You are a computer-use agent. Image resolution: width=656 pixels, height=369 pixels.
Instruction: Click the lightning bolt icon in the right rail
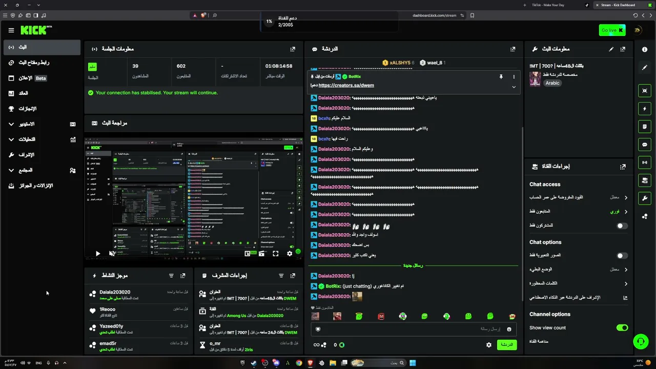[x=645, y=109]
